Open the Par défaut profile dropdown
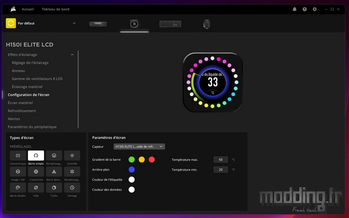Viewport: 349px width, 218px height. coord(74,23)
